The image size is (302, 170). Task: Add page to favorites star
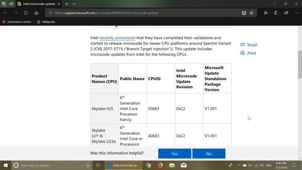tap(252, 13)
